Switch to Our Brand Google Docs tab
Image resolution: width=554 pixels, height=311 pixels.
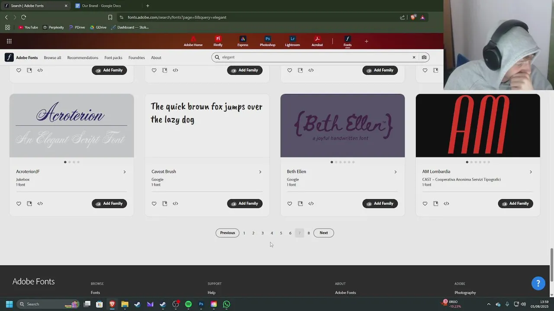[x=102, y=6]
